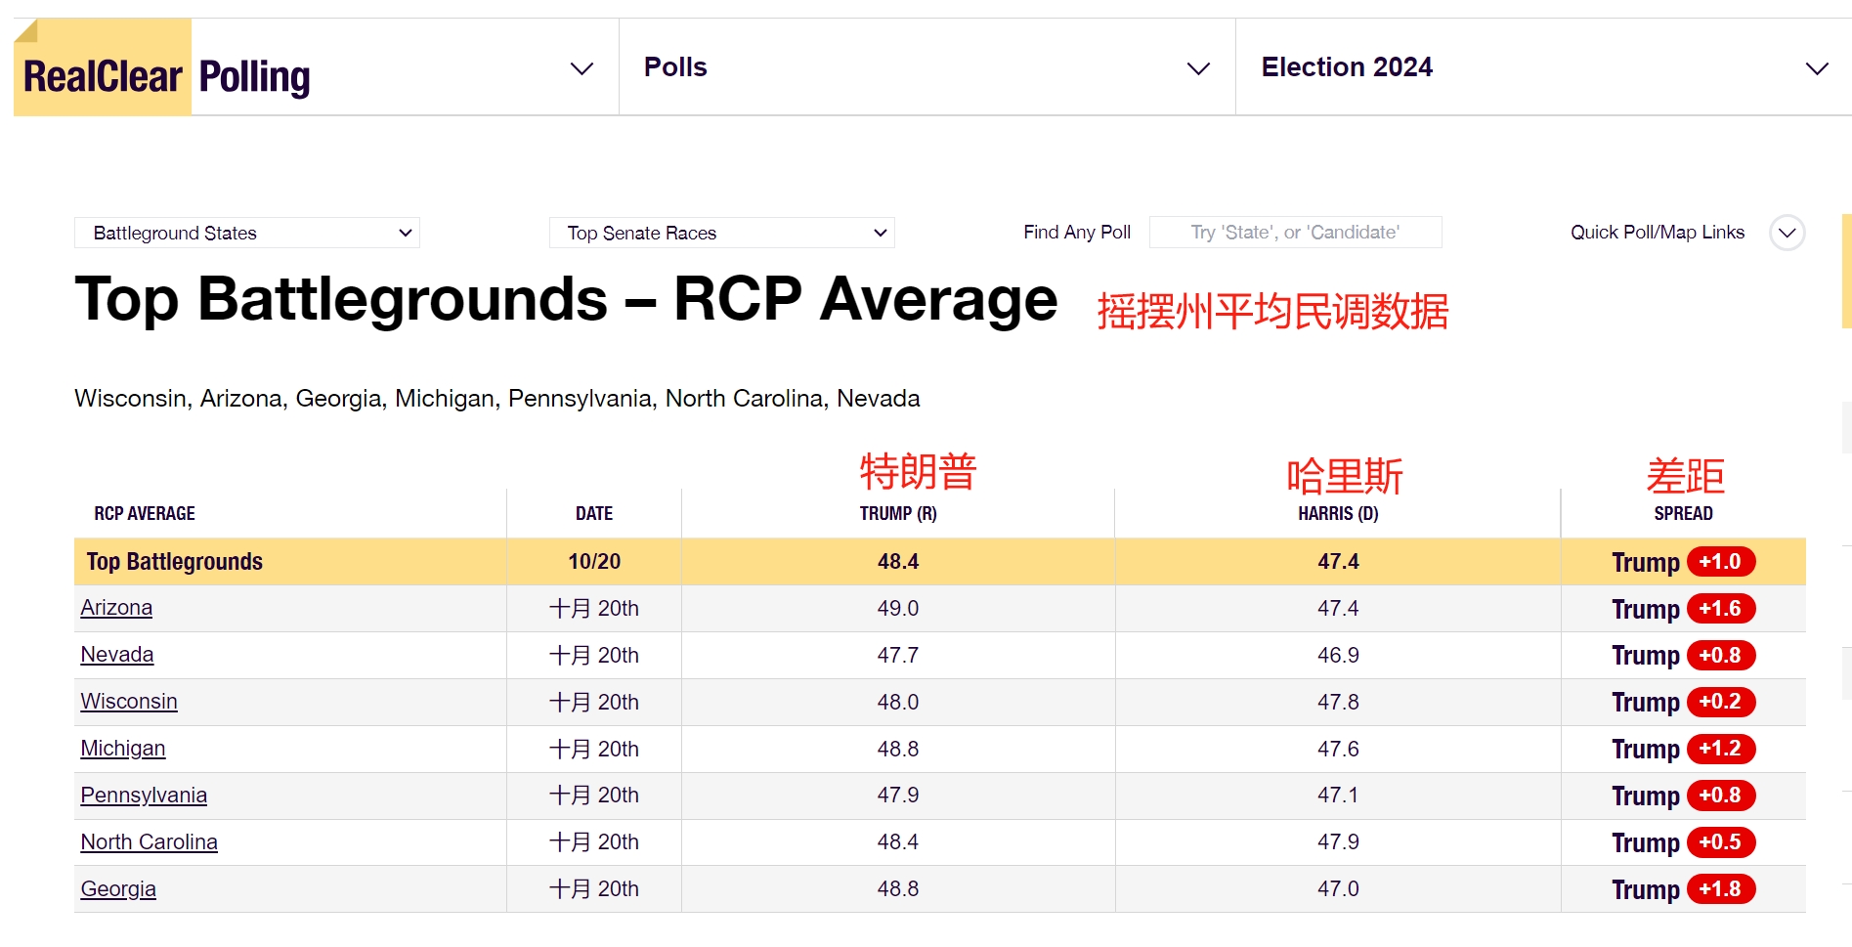The height and width of the screenshot is (947, 1852).
Task: Select Wisconsin Trump value 48.0
Action: [898, 702]
